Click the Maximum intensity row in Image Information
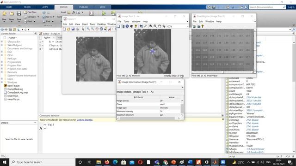The width and height of the screenshot is (296, 166). 148,115
